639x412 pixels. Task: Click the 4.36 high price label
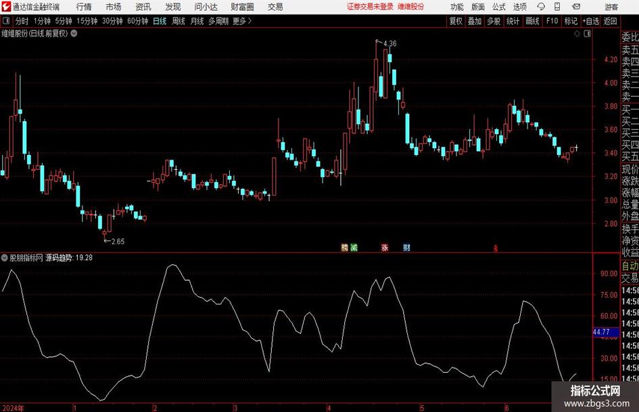[x=389, y=43]
